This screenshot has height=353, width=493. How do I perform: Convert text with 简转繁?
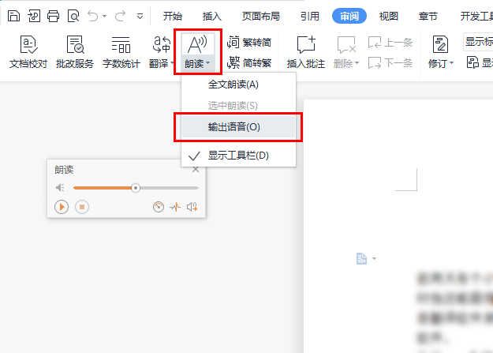point(249,62)
